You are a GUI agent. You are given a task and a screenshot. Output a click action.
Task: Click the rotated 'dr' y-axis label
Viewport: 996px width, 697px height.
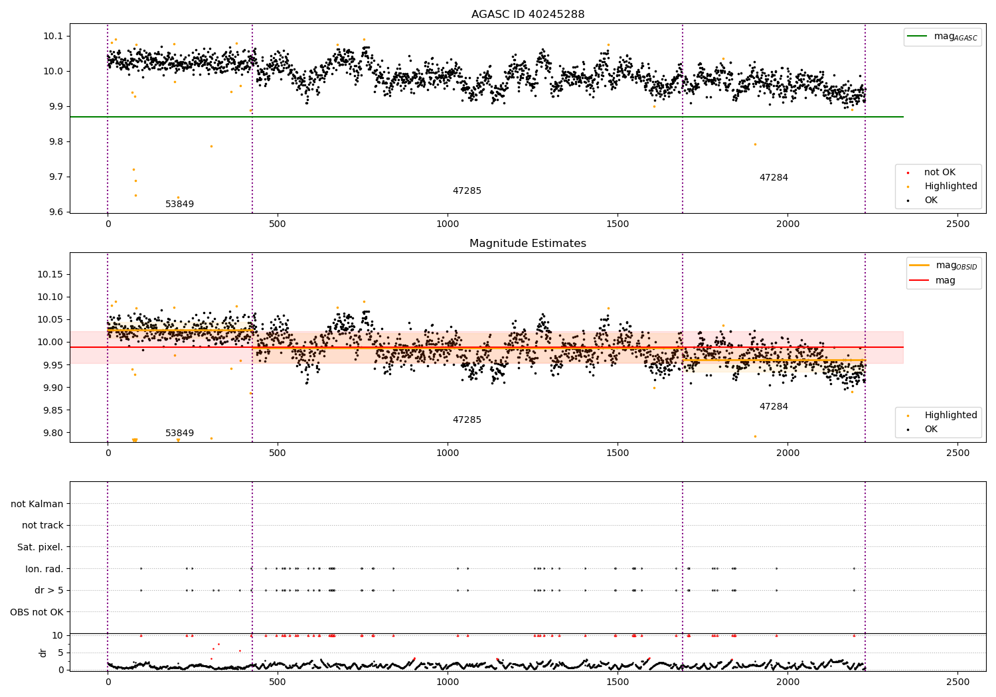coord(43,653)
